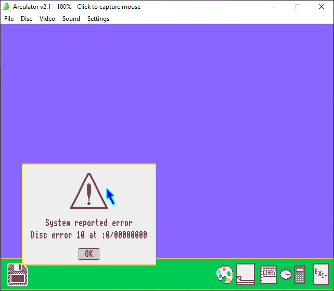
Task: Open the Settings menu
Action: pos(98,19)
